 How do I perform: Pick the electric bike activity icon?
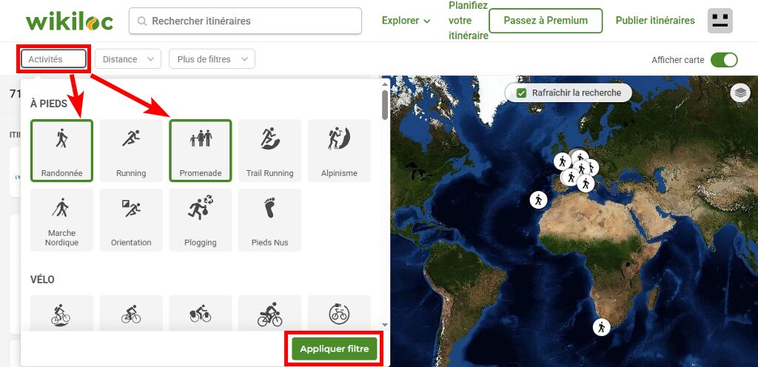tap(339, 314)
